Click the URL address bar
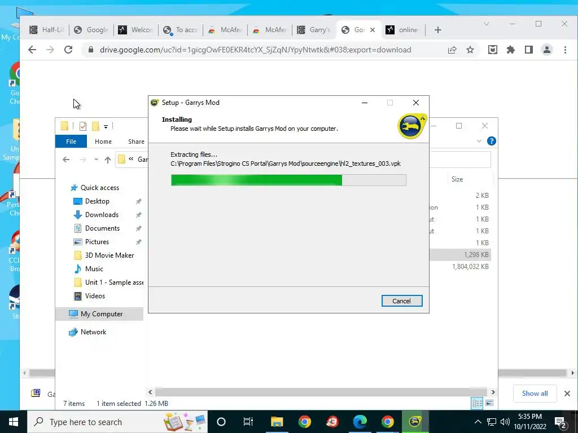The width and height of the screenshot is (578, 433). tap(256, 50)
